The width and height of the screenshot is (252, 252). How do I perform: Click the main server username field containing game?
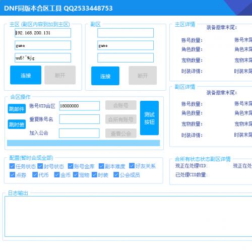tap(43, 45)
